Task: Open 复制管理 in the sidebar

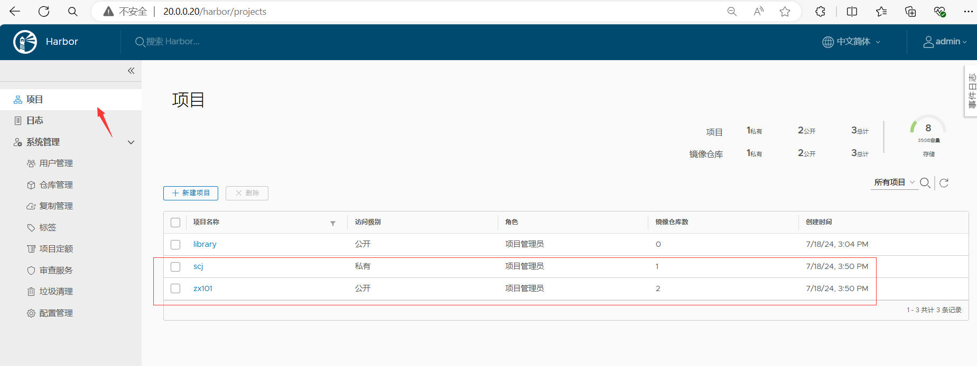Action: (x=56, y=206)
